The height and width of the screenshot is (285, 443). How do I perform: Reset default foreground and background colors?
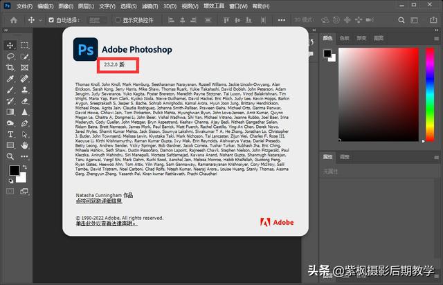11,181
